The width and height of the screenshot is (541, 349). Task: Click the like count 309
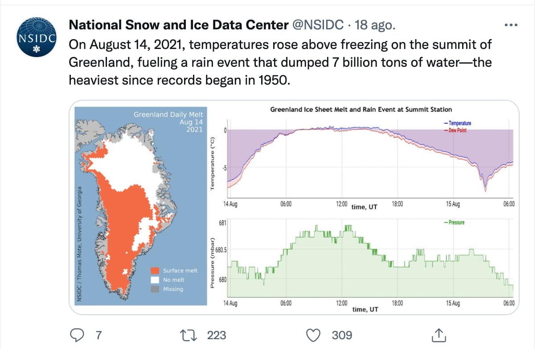(342, 335)
